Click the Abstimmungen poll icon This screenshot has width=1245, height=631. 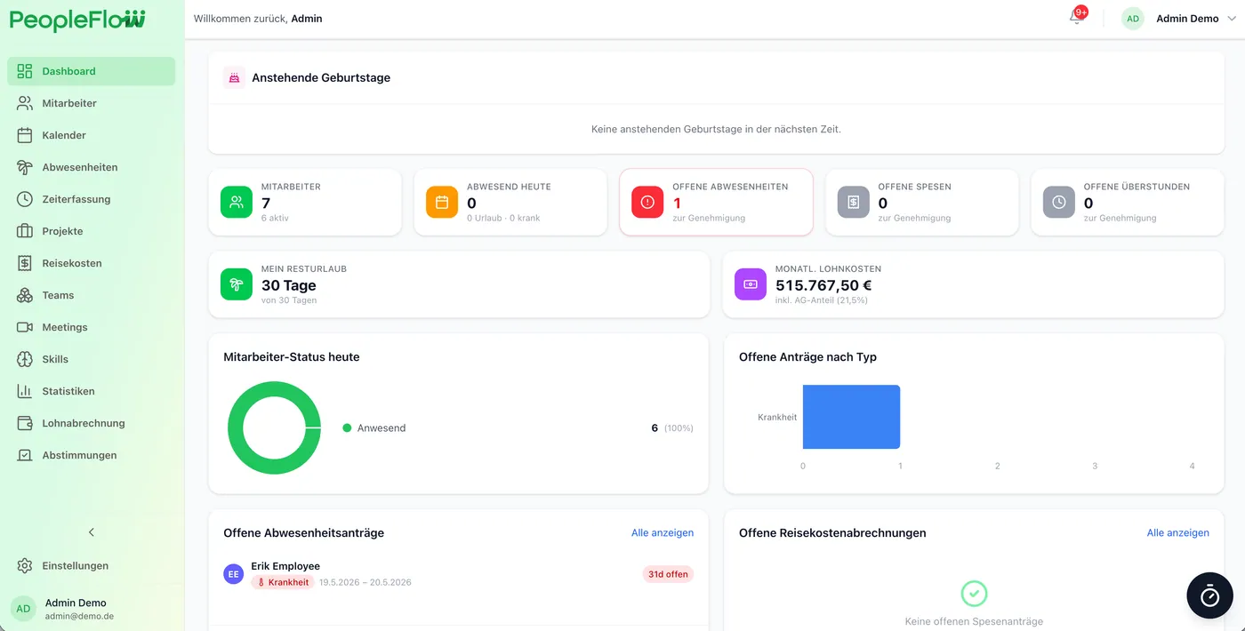(x=25, y=455)
